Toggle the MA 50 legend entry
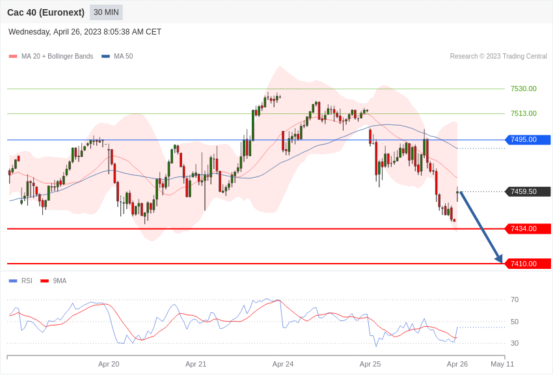Screen dimensions: 553x375 click(117, 56)
